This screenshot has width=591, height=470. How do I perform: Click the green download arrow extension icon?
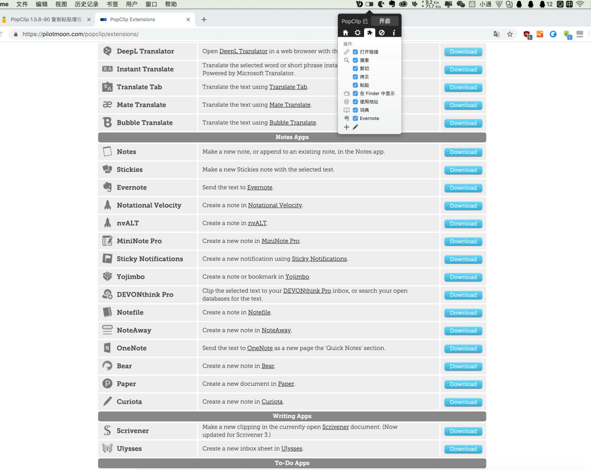click(567, 35)
